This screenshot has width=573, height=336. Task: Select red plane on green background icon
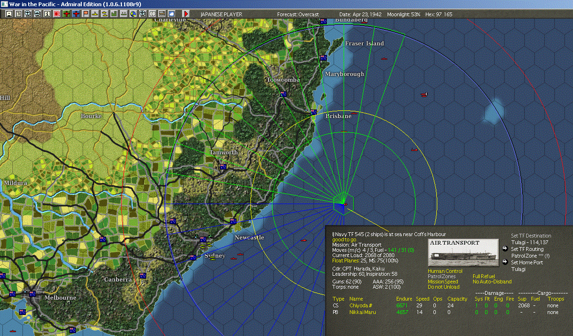66,14
